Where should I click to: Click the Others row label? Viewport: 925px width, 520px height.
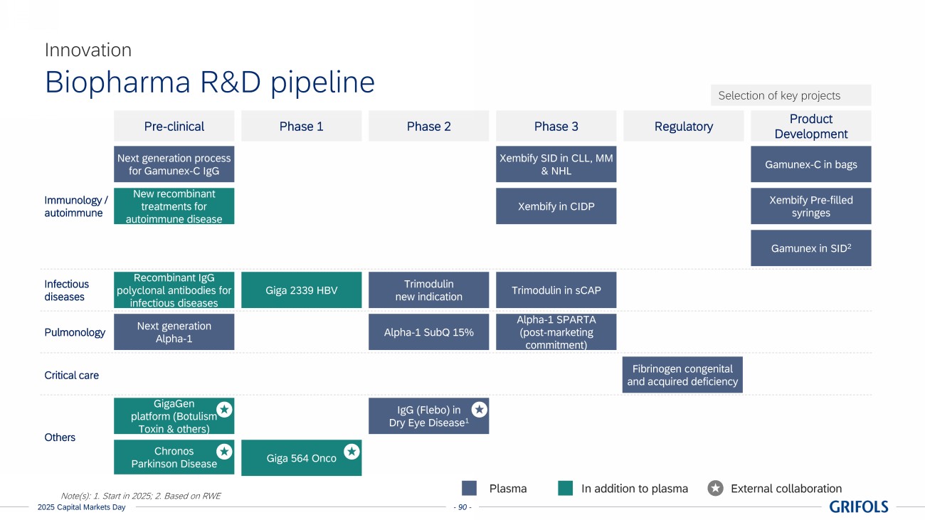60,437
